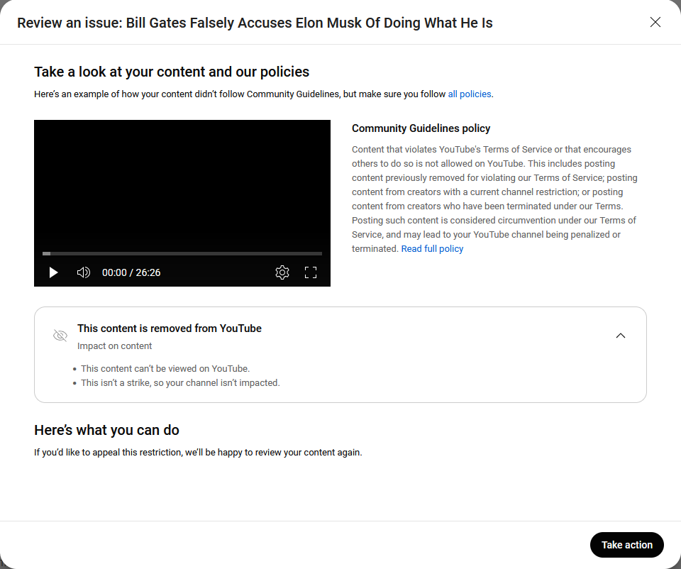Click the "Community Guidelines policy" heading
This screenshot has width=681, height=569.
pos(421,128)
